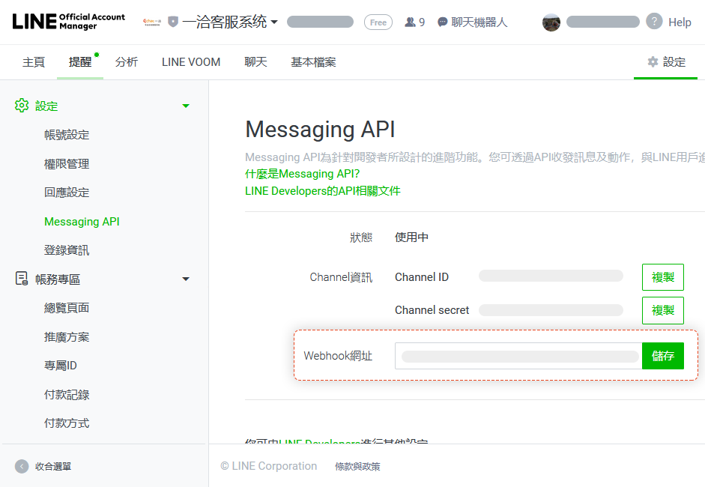Click the 使用中 status text
This screenshot has height=487, width=705.
[411, 238]
